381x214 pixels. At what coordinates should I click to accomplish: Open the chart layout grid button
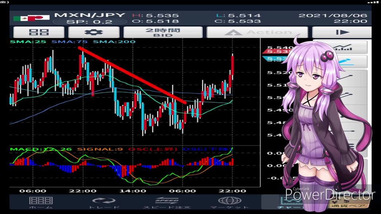click(x=39, y=32)
